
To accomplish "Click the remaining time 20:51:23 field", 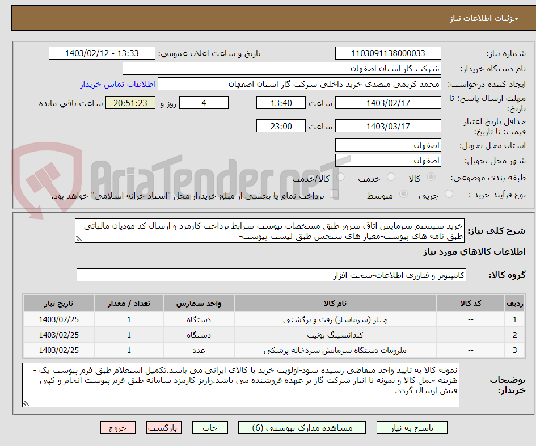I will (130, 103).
